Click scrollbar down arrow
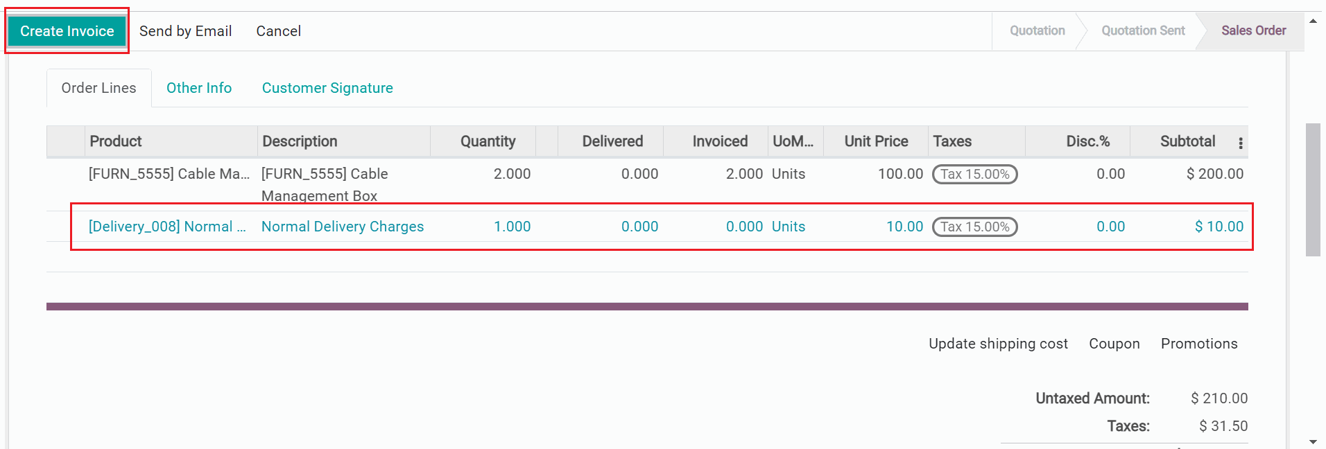Screen dimensions: 1326x449 1313,441
